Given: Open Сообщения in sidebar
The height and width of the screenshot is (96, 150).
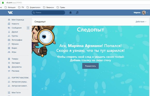Looking at the screenshot, I should [17, 28].
